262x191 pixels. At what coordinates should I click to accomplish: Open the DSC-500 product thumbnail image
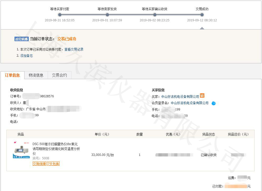click(x=21, y=150)
